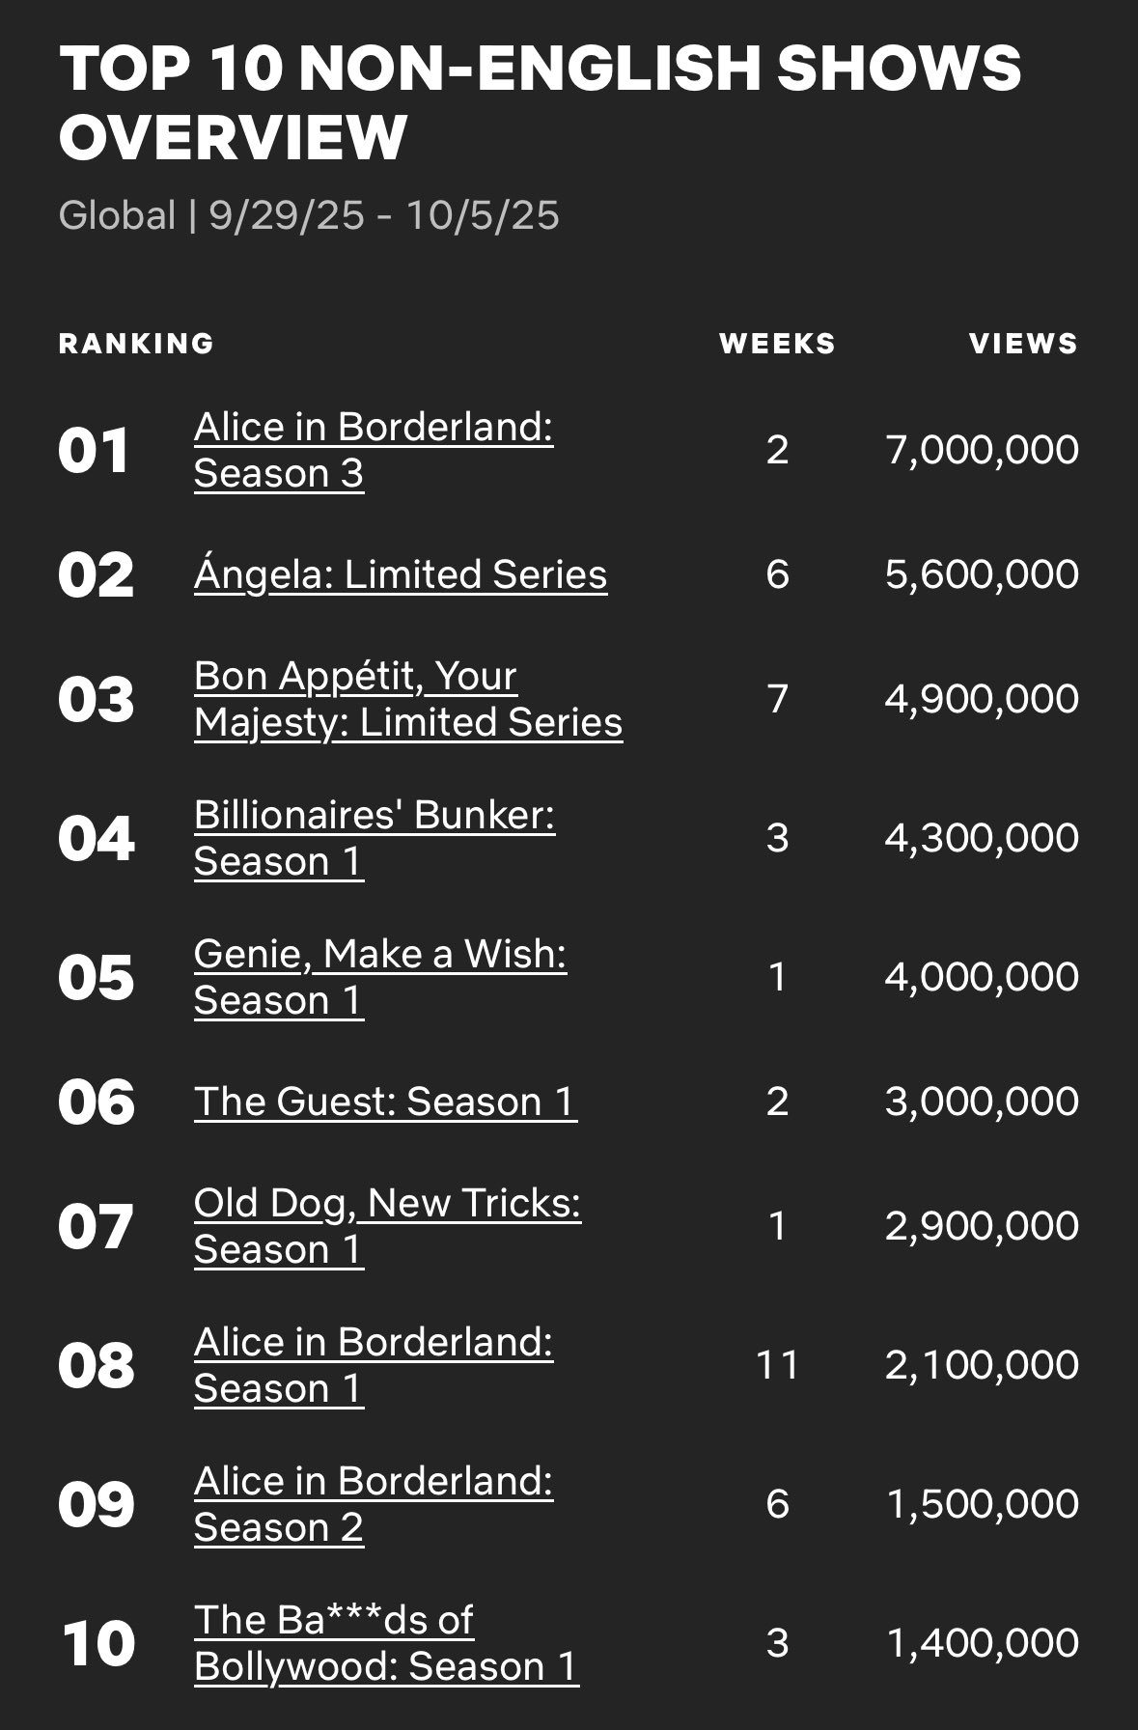1138x1730 pixels.
Task: Click the Global date range subtitle
Action: click(309, 215)
